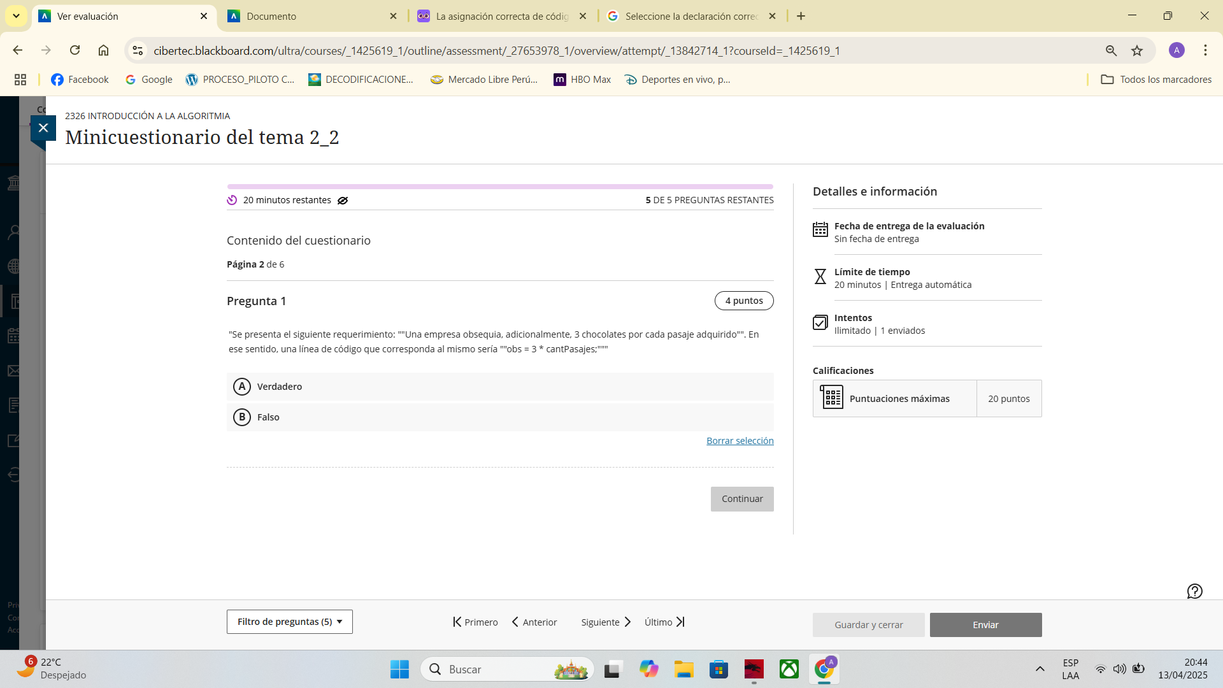This screenshot has height=688, width=1223.
Task: Open the institution page in sidebar
Action: coord(14,183)
